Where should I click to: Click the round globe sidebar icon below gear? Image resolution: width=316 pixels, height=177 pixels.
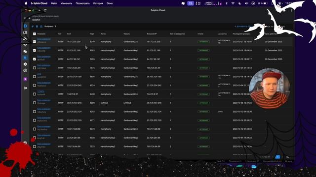[25, 70]
